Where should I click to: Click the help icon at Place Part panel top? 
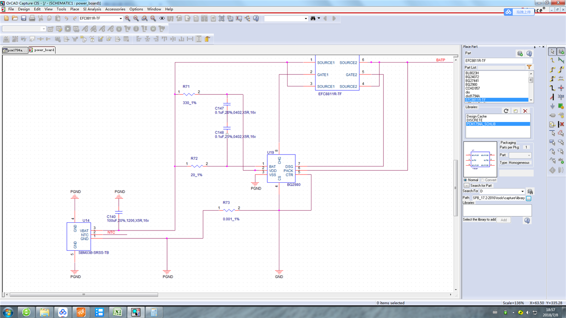click(529, 53)
